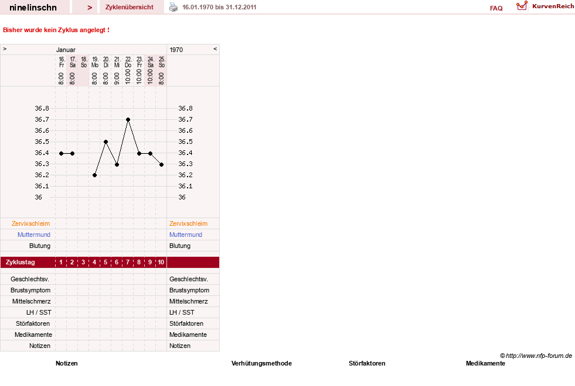Click the right Zervixschleim label

[x=189, y=223]
